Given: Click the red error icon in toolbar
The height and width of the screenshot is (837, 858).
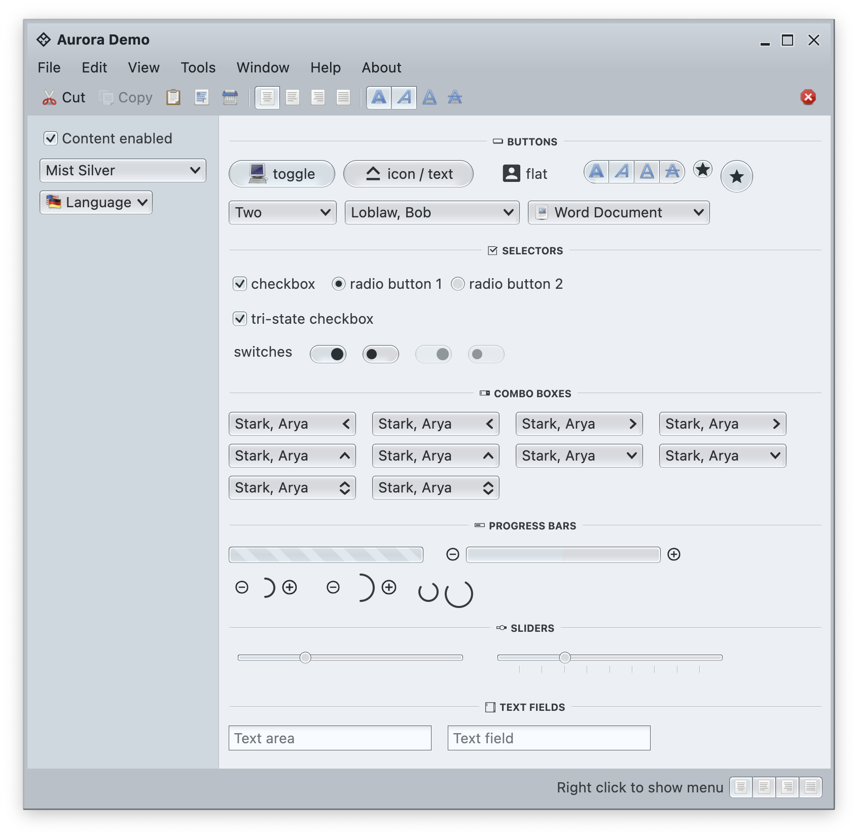Looking at the screenshot, I should pos(808,97).
